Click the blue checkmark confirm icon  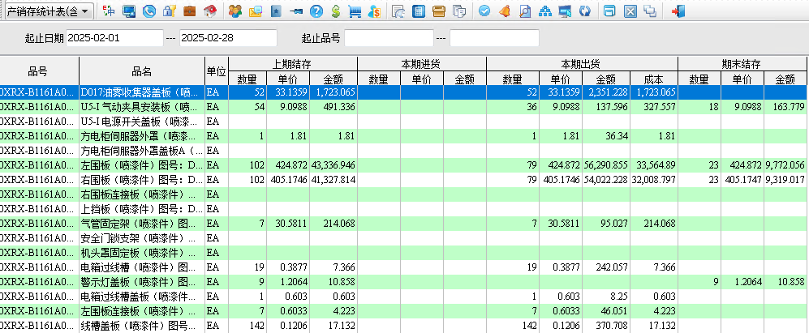click(x=484, y=11)
